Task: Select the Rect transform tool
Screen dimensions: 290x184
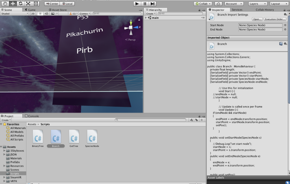Action: point(36,3)
